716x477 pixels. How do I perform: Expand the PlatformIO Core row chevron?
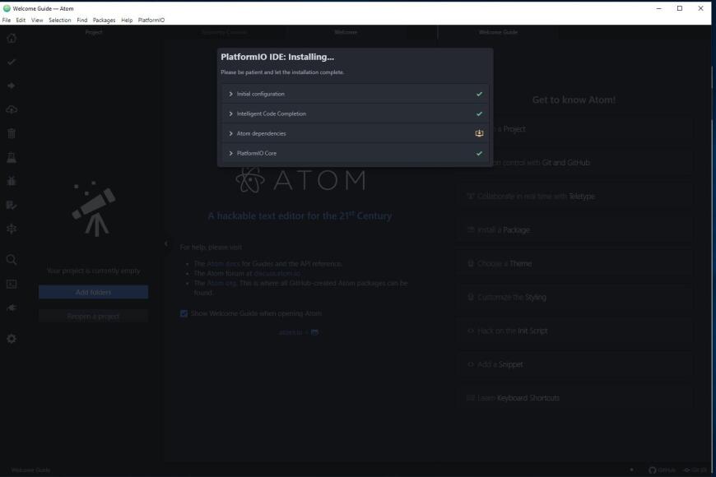pyautogui.click(x=230, y=153)
